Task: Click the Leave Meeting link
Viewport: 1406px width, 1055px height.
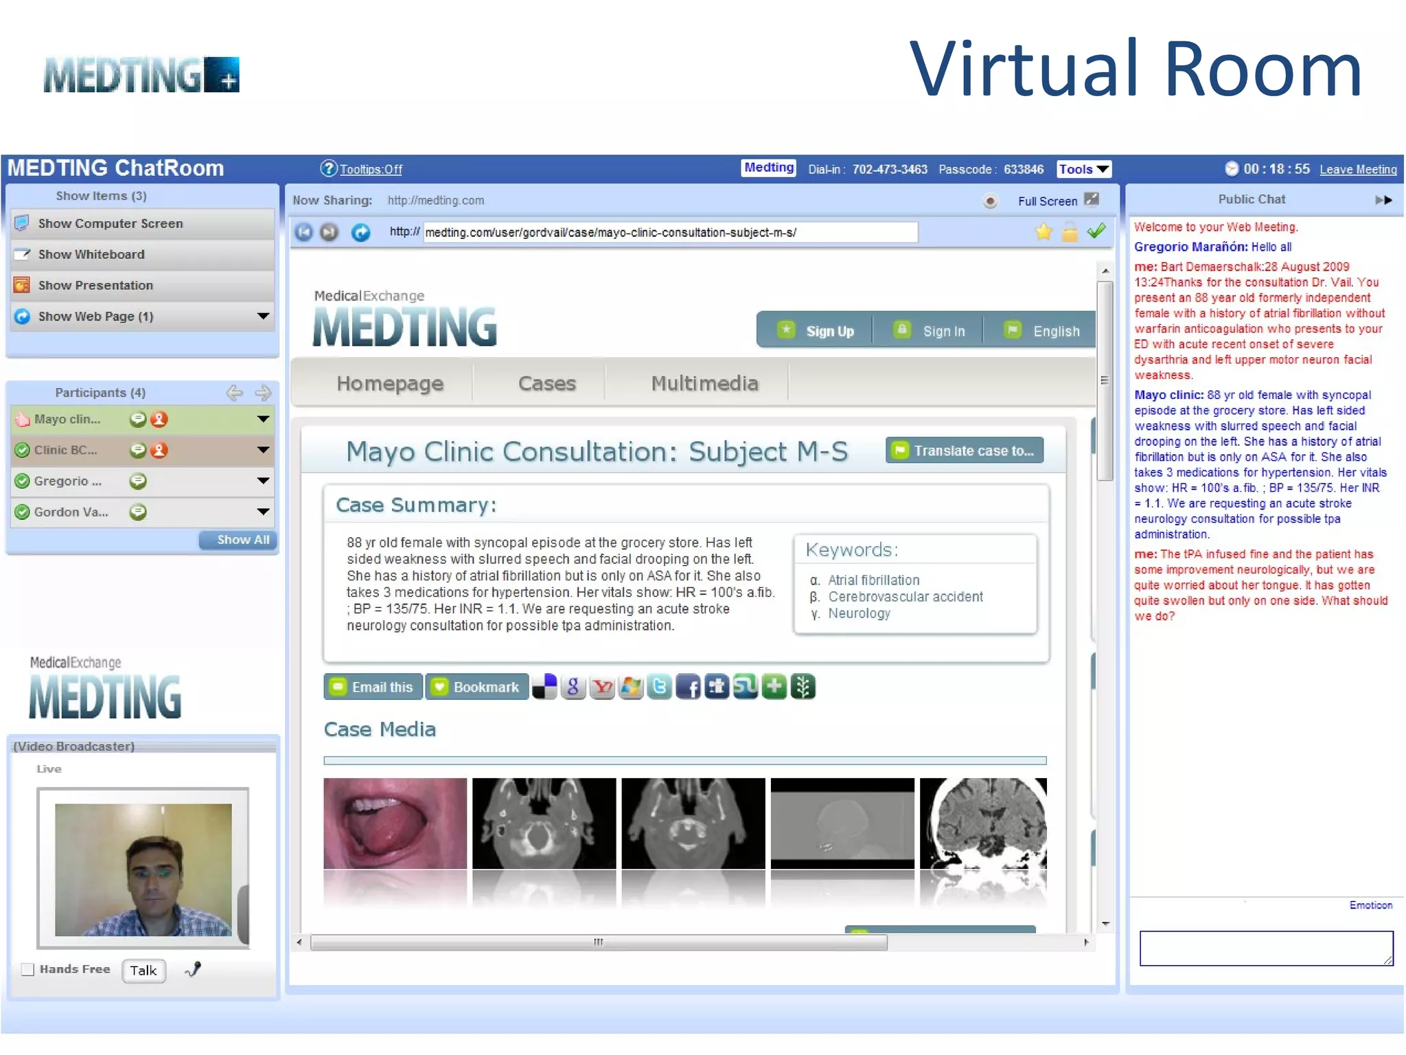Action: click(1358, 170)
